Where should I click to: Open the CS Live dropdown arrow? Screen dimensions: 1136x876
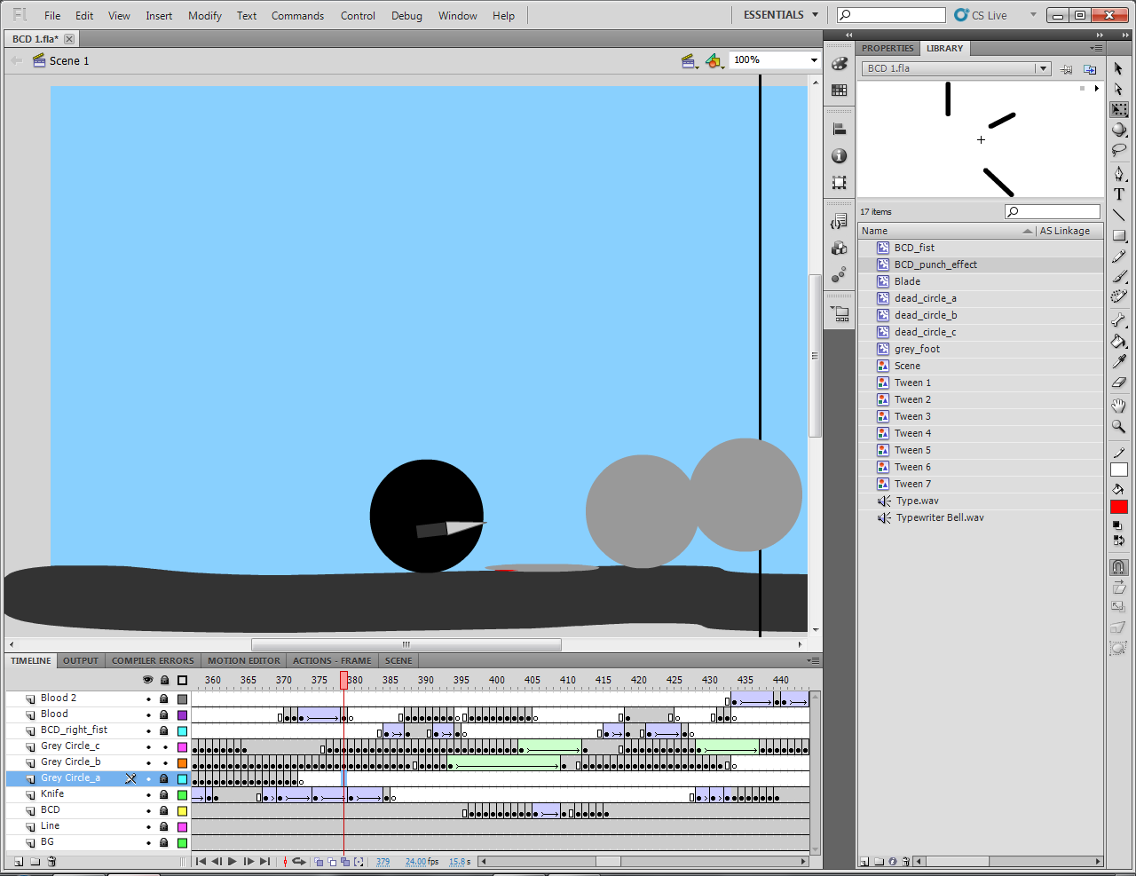1033,15
